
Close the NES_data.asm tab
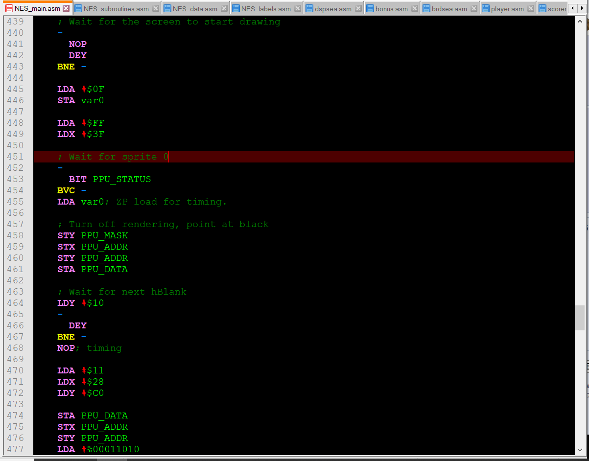point(224,8)
